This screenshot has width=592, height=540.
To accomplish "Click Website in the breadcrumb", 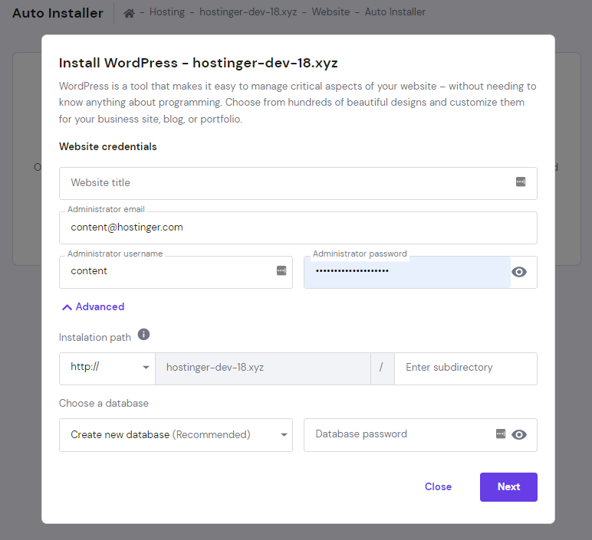I will (x=331, y=12).
